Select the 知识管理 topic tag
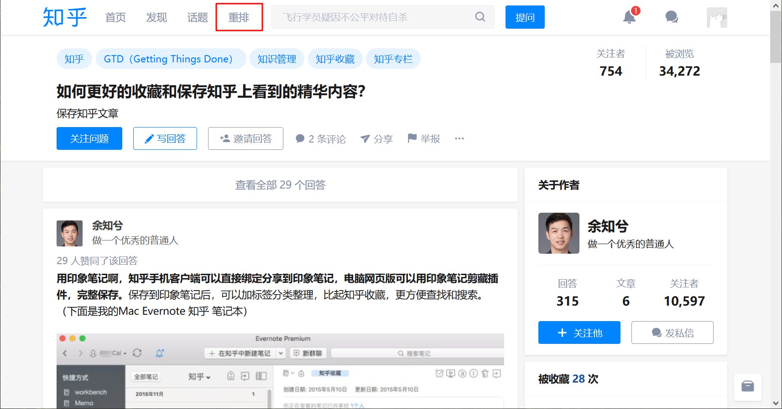The image size is (782, 409). 277,59
